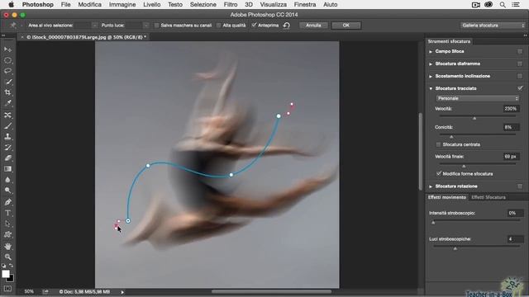Click the Velocità finale value field
Viewport: 529px width, 297px height.
pos(511,157)
